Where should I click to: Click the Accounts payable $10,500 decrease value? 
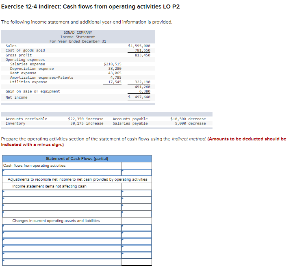click(188, 119)
